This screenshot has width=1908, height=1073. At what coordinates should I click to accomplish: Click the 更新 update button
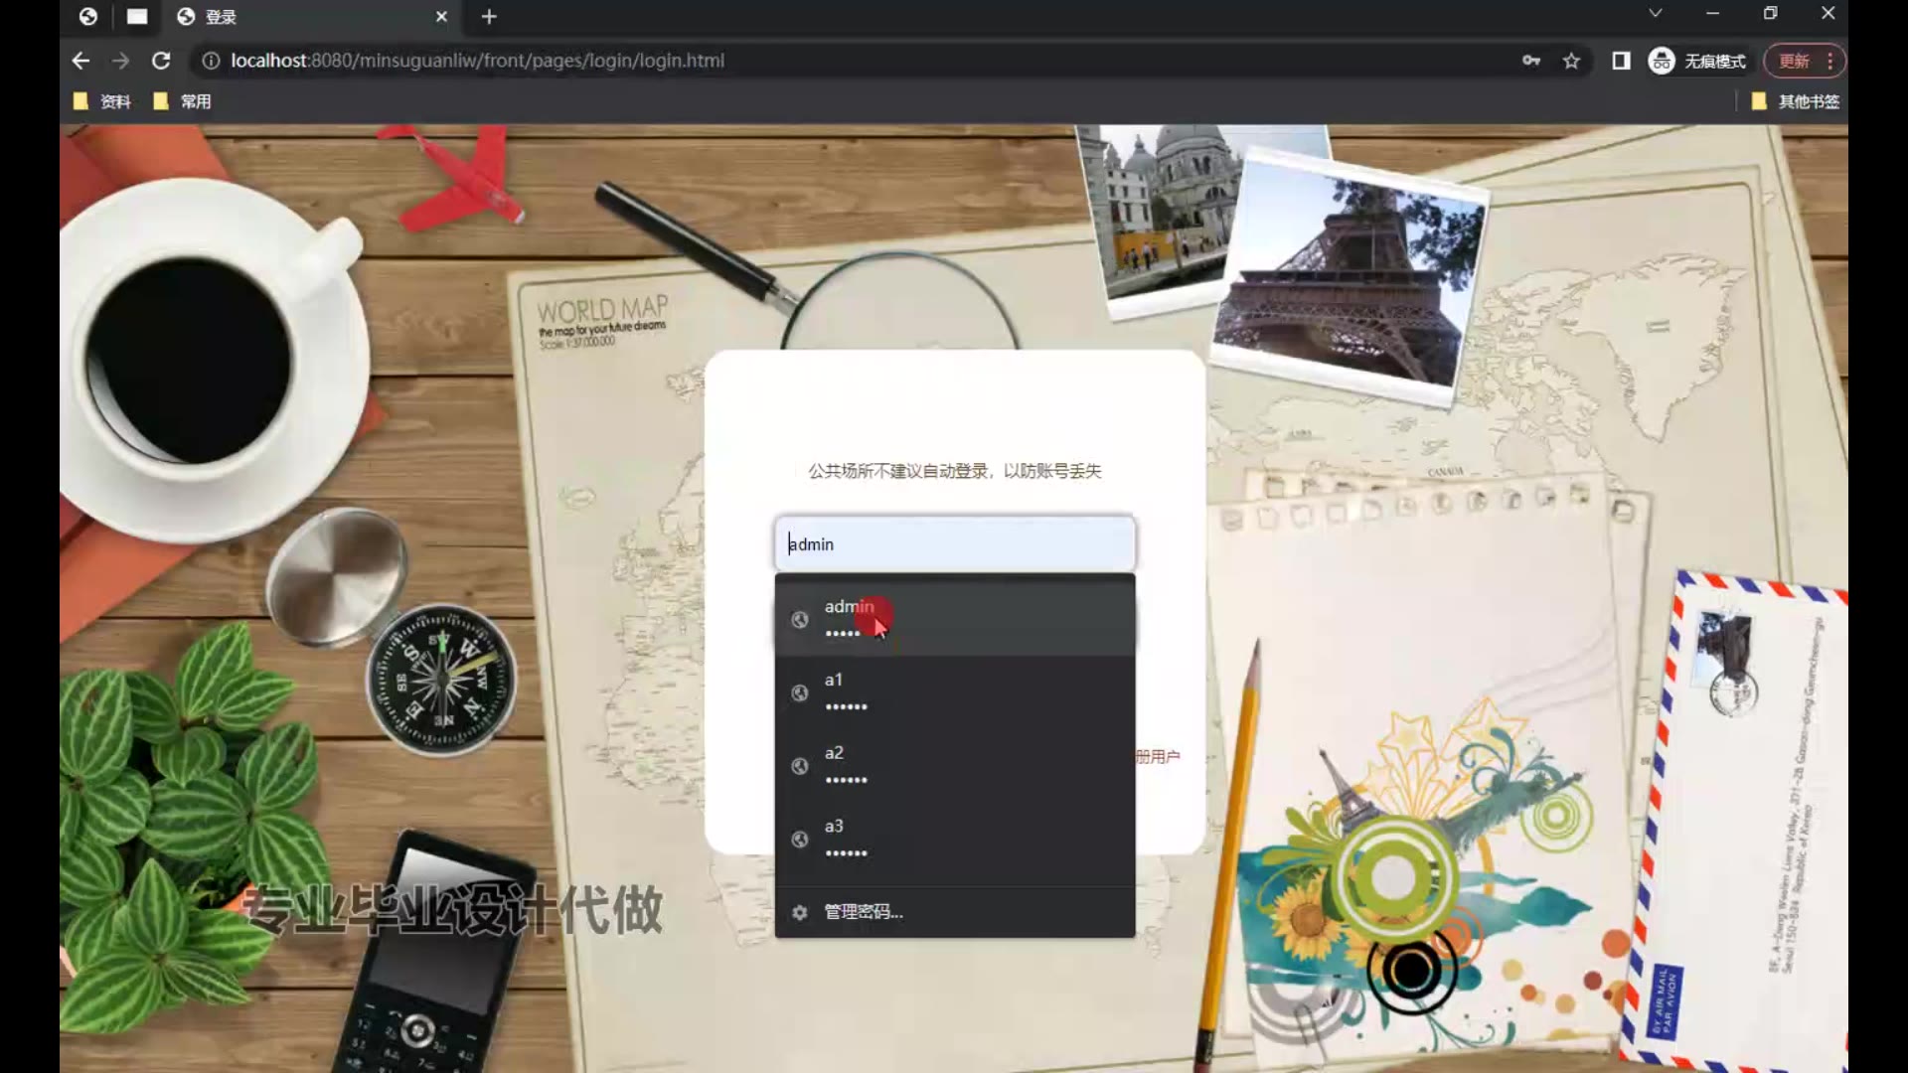[x=1794, y=61]
